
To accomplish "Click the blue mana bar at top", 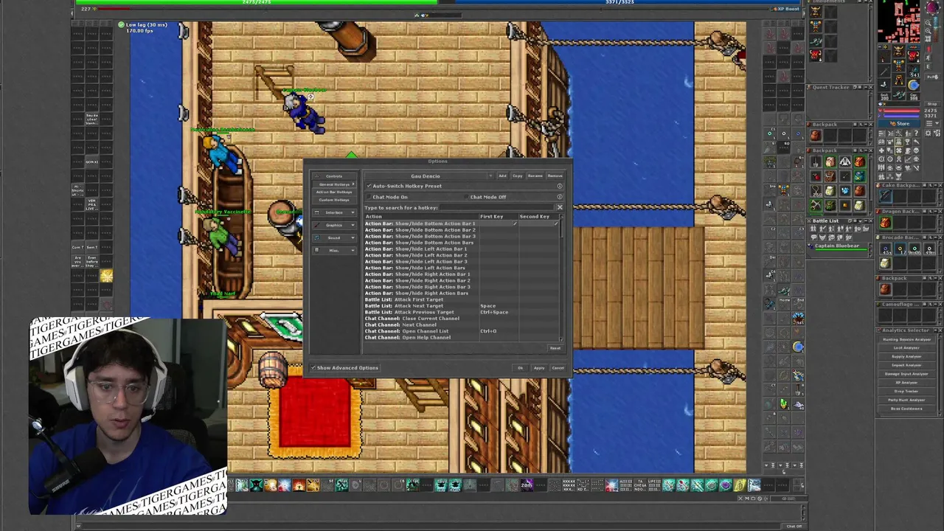I will pyautogui.click(x=619, y=2).
